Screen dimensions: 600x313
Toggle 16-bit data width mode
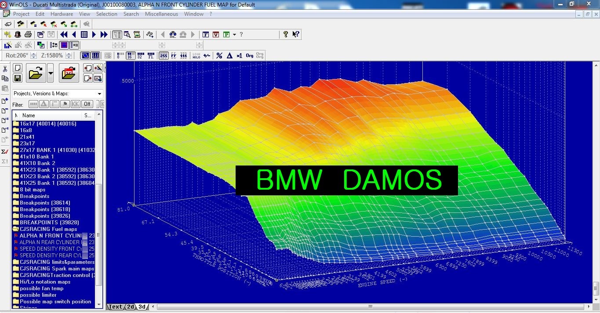point(130,56)
